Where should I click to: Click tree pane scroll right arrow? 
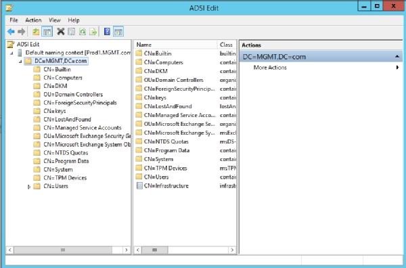[127, 250]
